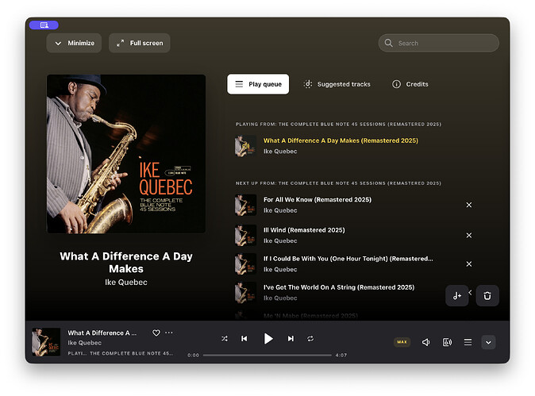Select What A Difference A Day Makes queue track

(341, 140)
